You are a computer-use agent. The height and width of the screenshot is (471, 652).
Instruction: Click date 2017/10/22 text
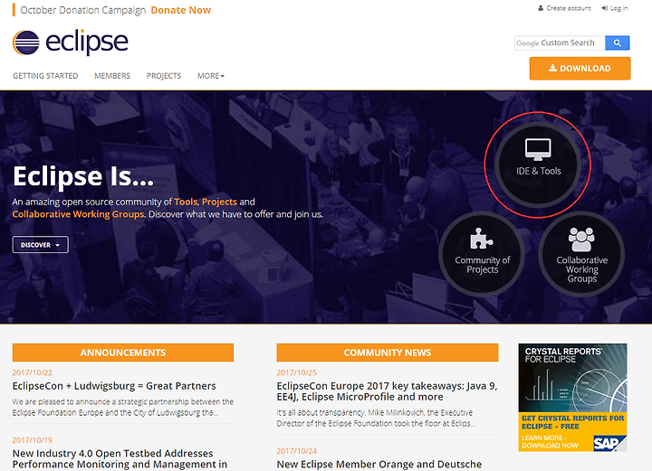[x=33, y=372]
